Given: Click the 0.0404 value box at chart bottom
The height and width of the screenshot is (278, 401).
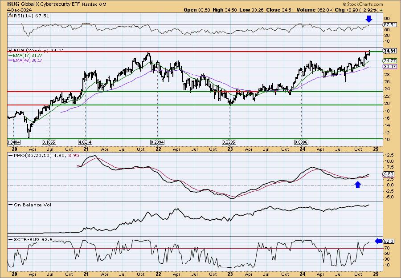Looking at the screenshot, I should tap(14, 142).
